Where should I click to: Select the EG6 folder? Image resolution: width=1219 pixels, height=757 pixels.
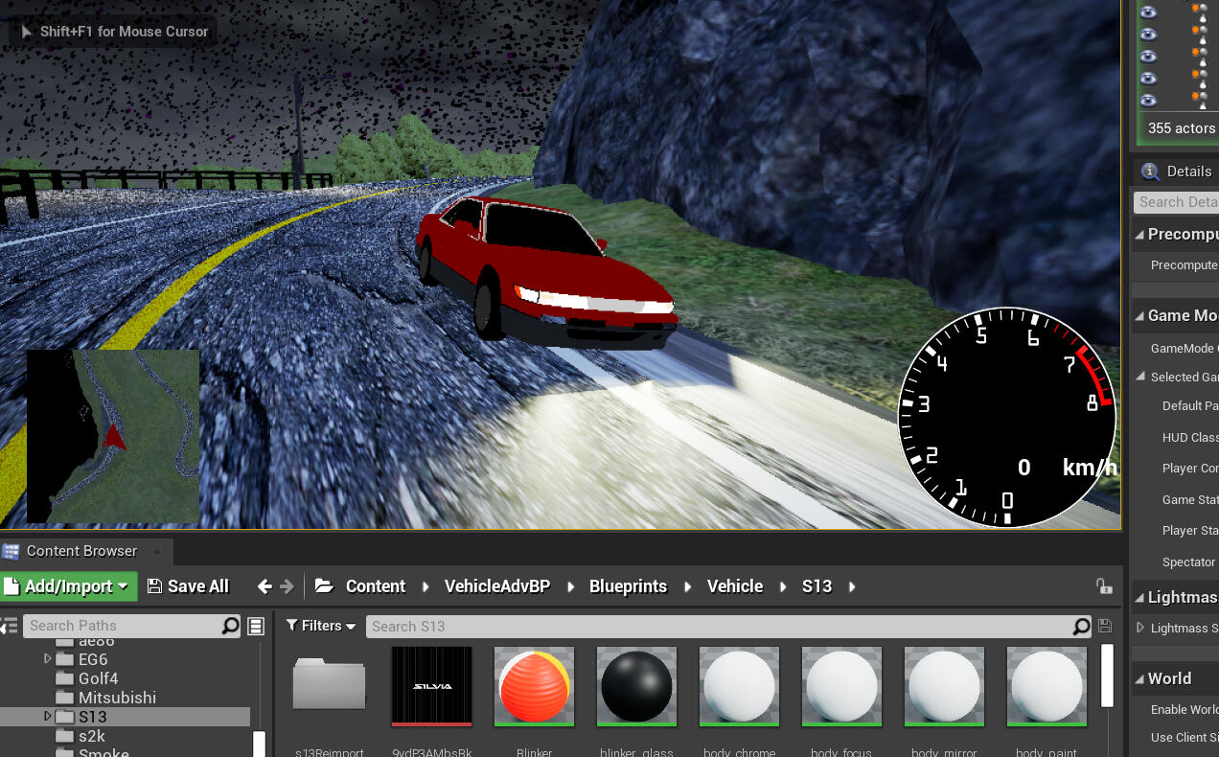point(93,659)
